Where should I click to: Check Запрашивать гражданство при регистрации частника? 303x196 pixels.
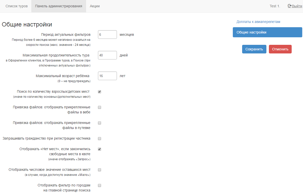coord(99,139)
